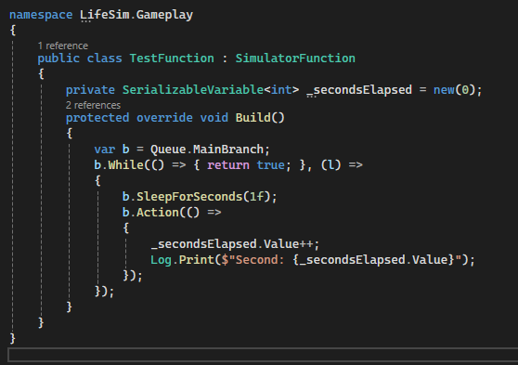This screenshot has width=518, height=365.
Task: Click the 'Print' method call
Action: (x=196, y=260)
